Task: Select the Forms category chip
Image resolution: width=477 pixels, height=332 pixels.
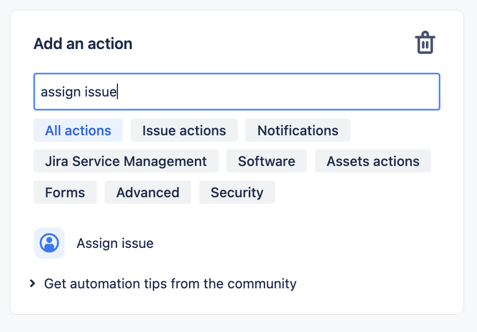Action: click(x=65, y=192)
